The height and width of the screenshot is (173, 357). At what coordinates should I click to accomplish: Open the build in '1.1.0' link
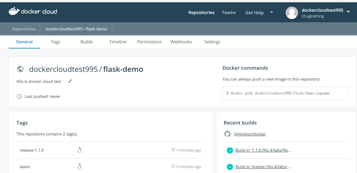pyautogui.click(x=263, y=150)
